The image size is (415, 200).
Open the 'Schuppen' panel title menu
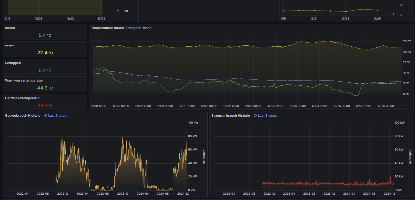coord(13,63)
